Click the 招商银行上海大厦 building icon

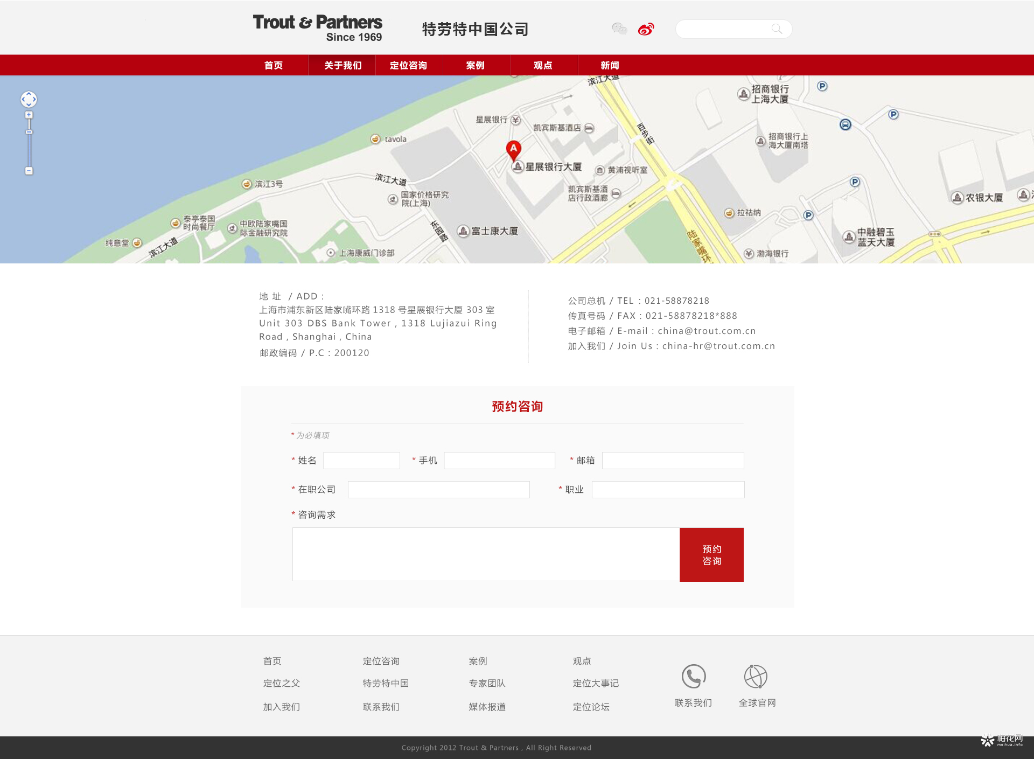click(x=744, y=94)
